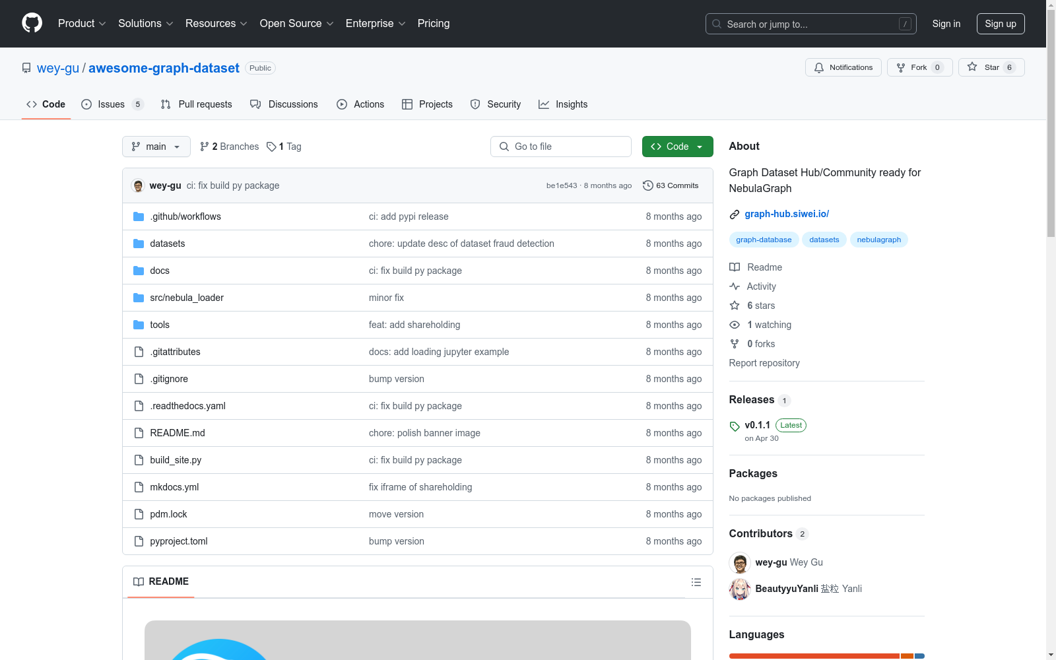
Task: Switch to the Projects tab
Action: tap(428, 104)
